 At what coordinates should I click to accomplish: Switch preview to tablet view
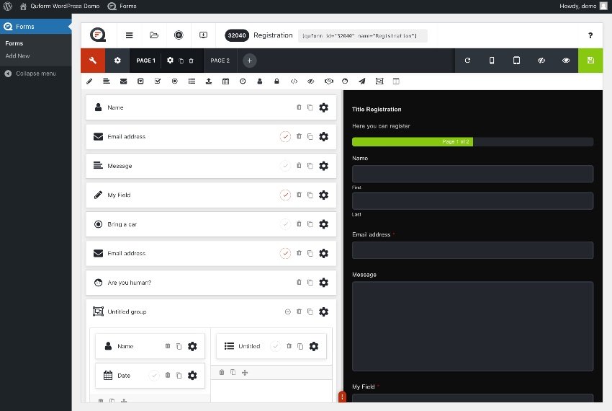(516, 61)
